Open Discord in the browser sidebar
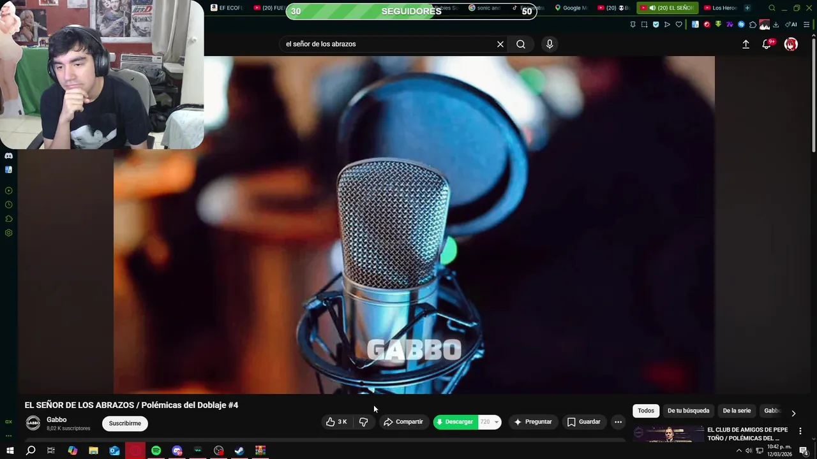Viewport: 817px width, 459px height. point(8,156)
